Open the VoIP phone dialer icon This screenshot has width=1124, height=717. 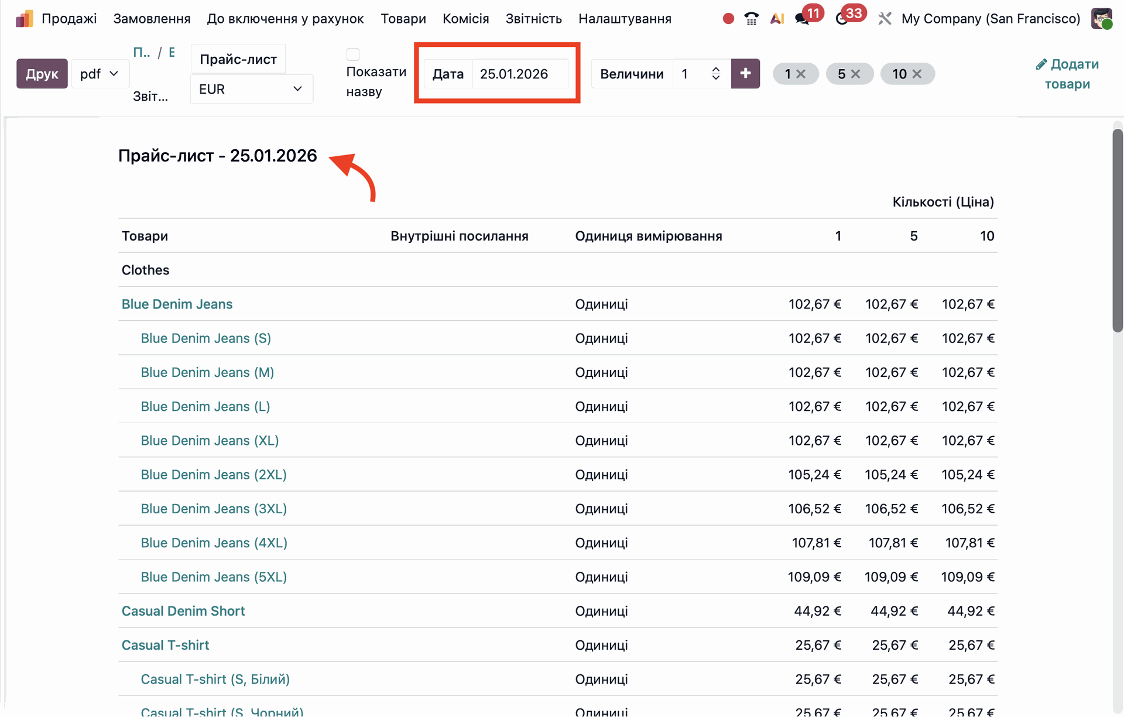click(x=752, y=19)
